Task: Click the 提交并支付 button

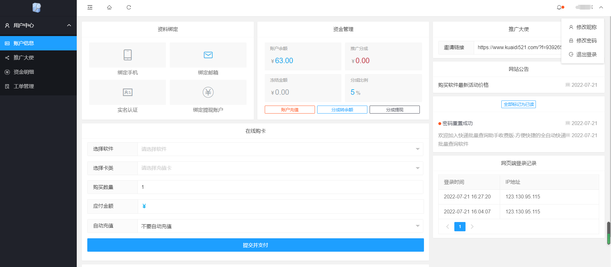Action: tap(255, 245)
